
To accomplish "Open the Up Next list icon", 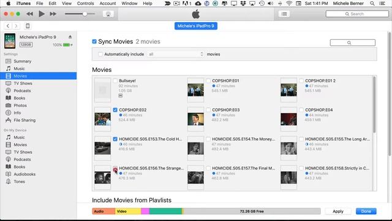I will 284,14.
